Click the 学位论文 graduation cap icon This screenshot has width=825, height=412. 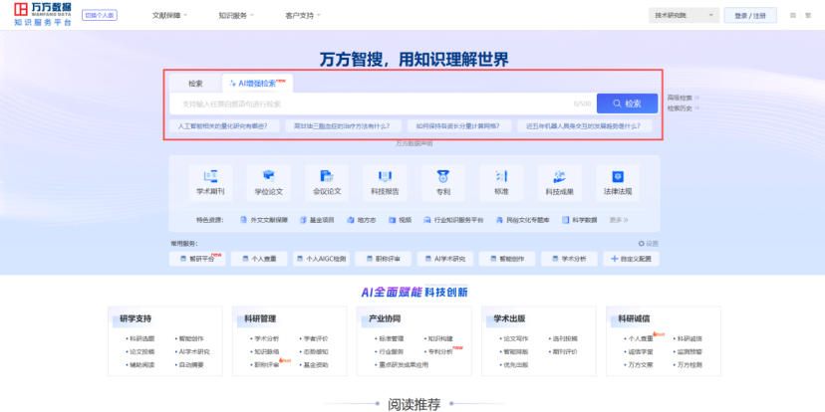pyautogui.click(x=268, y=176)
